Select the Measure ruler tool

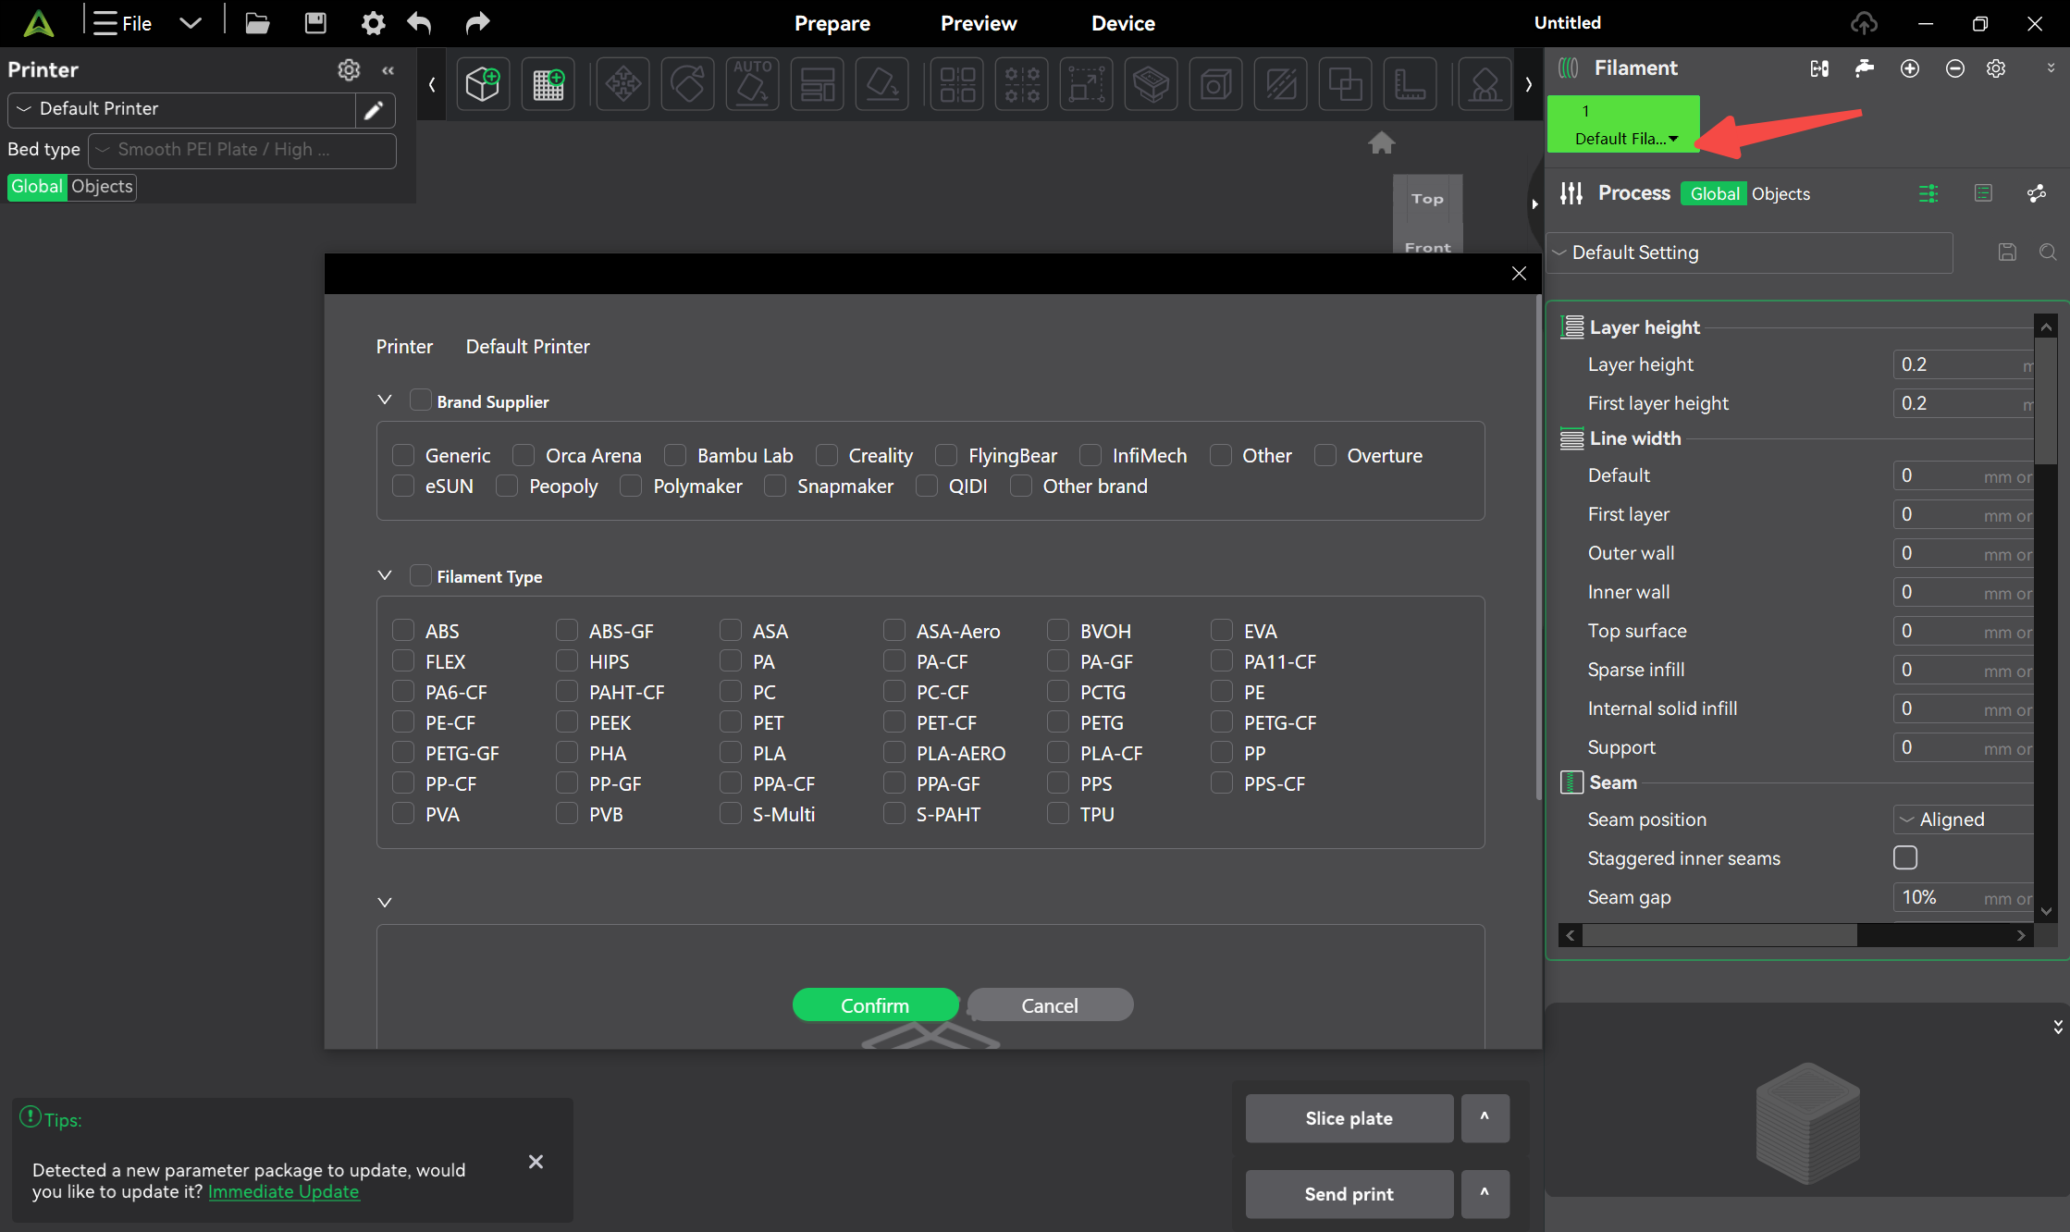tap(1411, 84)
